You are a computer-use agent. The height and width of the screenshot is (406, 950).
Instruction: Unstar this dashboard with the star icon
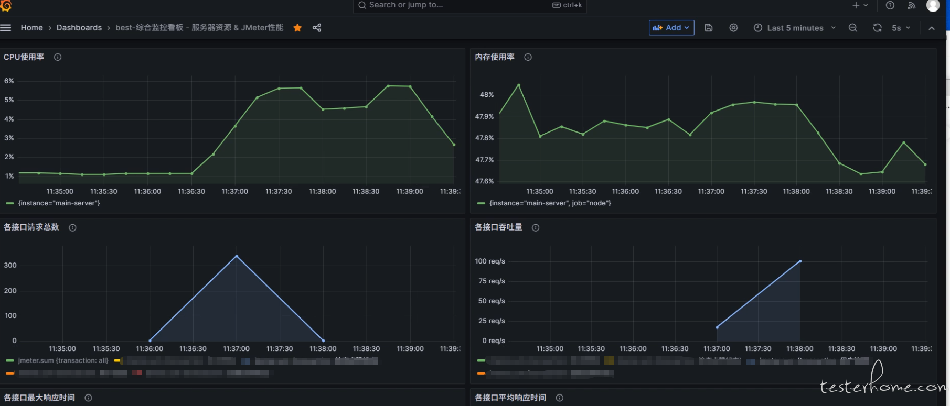click(x=297, y=28)
